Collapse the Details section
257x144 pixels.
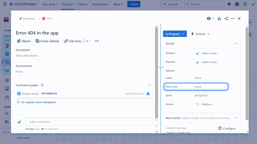pos(236,44)
